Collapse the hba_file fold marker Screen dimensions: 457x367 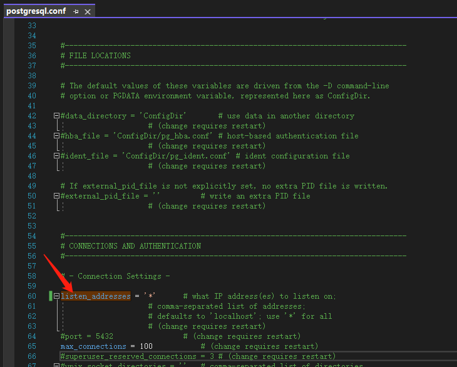(56, 136)
